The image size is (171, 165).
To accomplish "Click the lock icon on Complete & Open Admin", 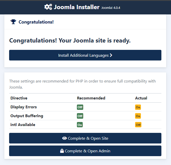I will [x=62, y=151].
